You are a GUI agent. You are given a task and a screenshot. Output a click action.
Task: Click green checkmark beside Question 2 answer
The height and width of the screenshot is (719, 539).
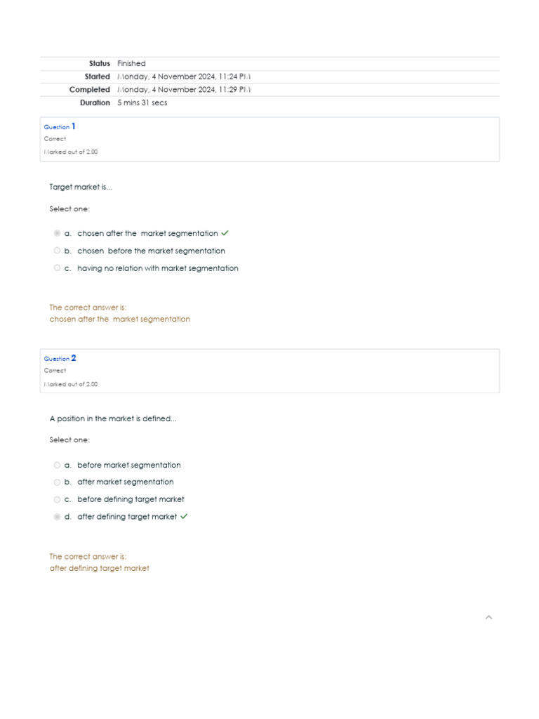click(184, 517)
